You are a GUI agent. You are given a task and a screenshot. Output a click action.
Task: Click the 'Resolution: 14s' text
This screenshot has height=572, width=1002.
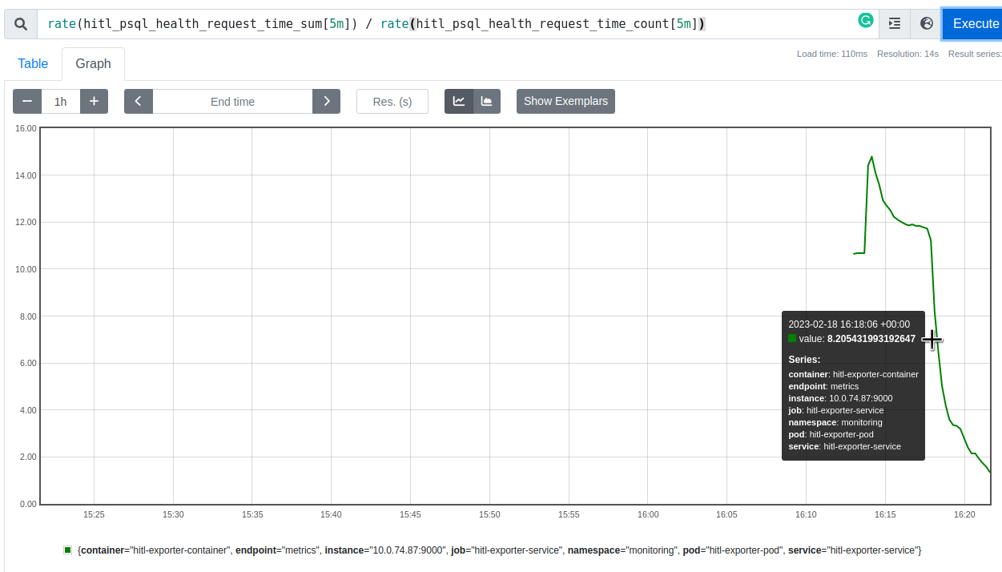click(907, 54)
